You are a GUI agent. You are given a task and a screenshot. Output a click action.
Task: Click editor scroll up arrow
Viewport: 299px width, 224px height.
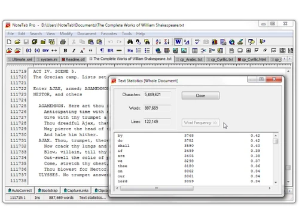pyautogui.click(x=288, y=71)
